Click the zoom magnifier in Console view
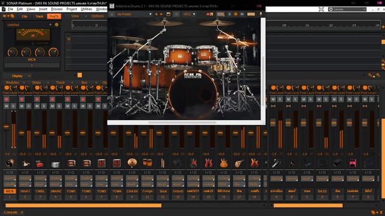Viewport: 385px width, 216px height. click(378, 75)
